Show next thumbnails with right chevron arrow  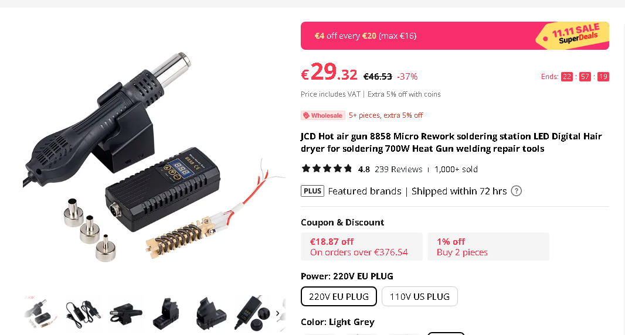point(277,313)
